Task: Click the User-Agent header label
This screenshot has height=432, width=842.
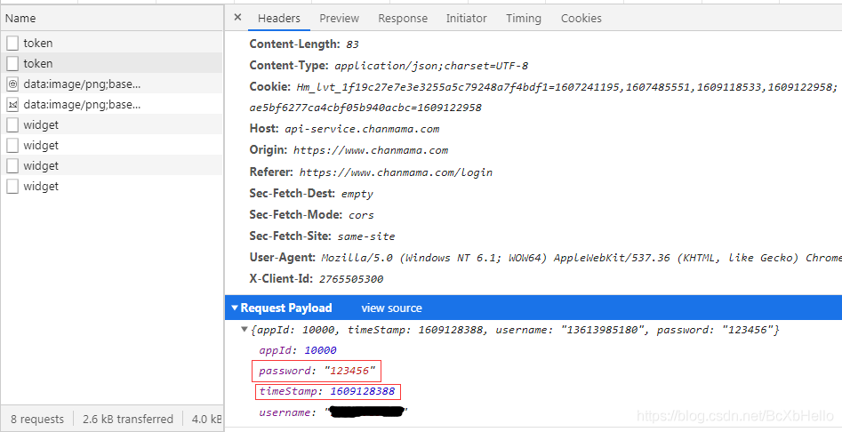Action: tap(283, 258)
